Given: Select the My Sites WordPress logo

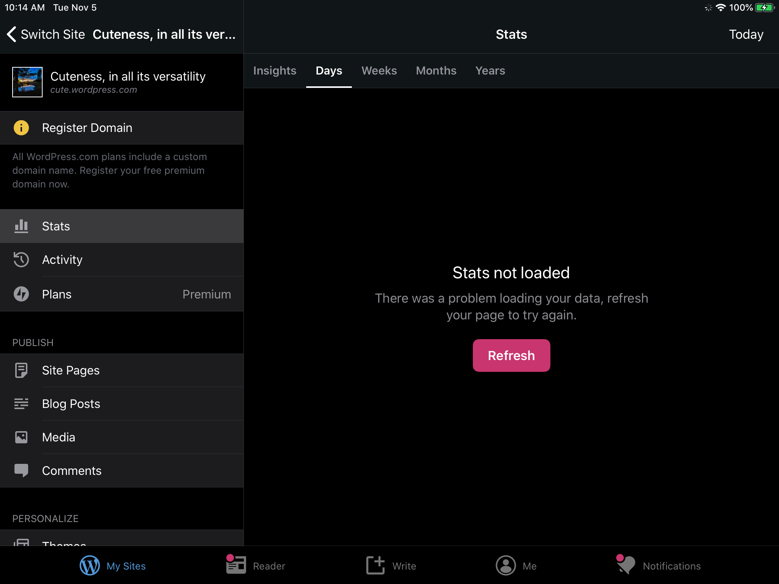Looking at the screenshot, I should [90, 565].
